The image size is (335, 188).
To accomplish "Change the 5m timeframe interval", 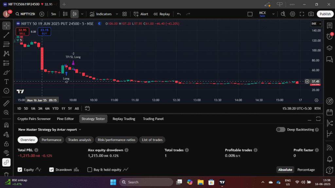I will click(53, 14).
